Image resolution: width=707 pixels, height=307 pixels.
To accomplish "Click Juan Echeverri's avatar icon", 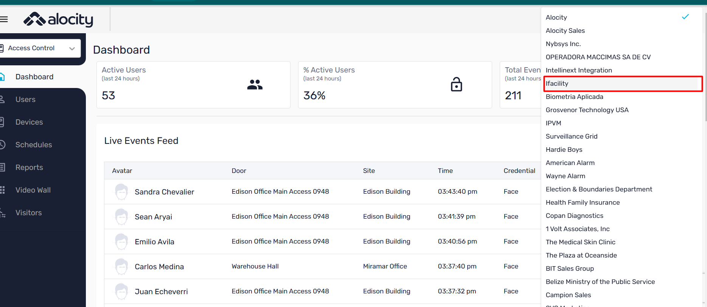I will 121,292.
